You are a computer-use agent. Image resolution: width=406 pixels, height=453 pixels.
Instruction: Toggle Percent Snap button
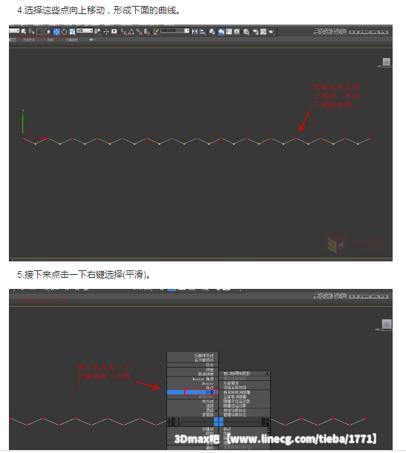point(139,32)
